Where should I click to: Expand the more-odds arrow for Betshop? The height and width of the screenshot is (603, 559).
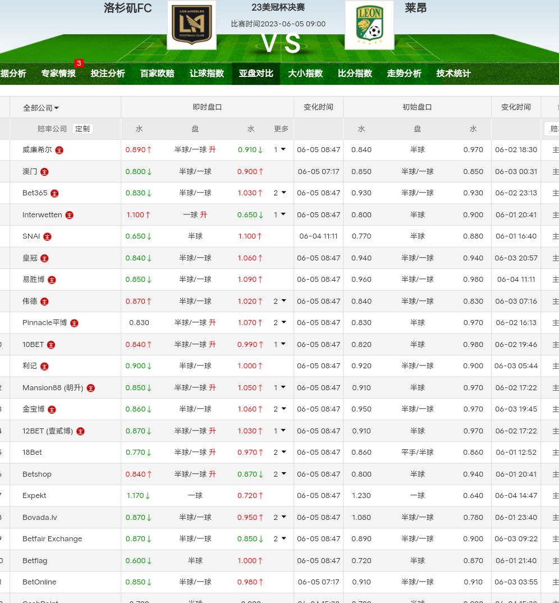click(x=279, y=474)
